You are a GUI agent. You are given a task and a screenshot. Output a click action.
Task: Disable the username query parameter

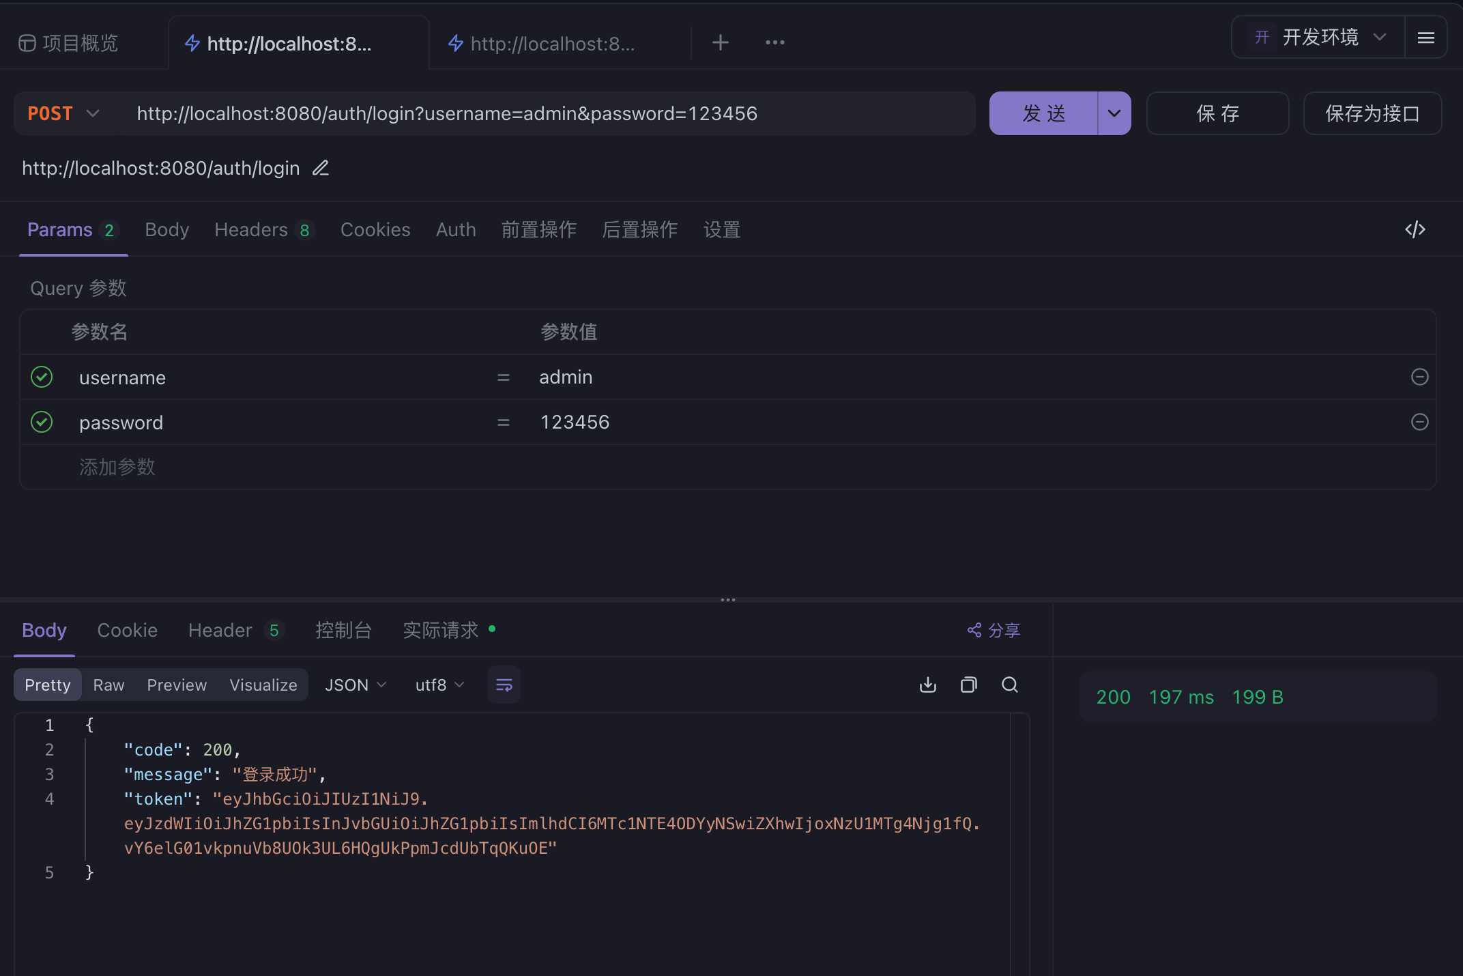coord(41,377)
